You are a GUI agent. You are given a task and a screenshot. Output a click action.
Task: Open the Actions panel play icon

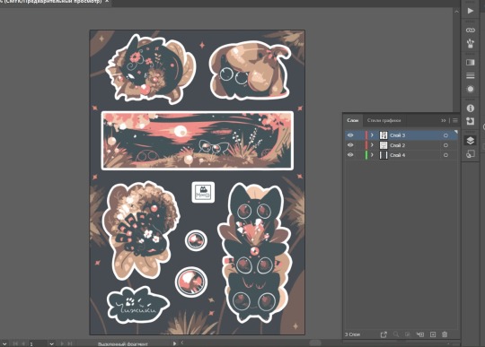coord(470,11)
